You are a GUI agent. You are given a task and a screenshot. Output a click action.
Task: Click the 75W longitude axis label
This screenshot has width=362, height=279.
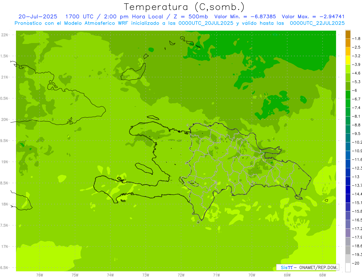click(x=75, y=275)
